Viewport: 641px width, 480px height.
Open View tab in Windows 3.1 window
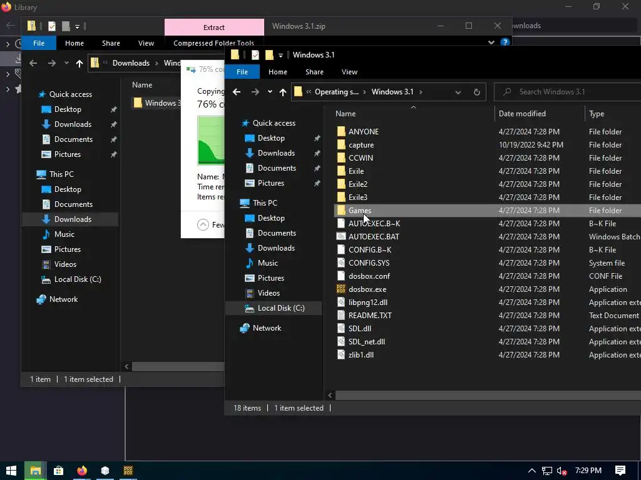point(349,72)
